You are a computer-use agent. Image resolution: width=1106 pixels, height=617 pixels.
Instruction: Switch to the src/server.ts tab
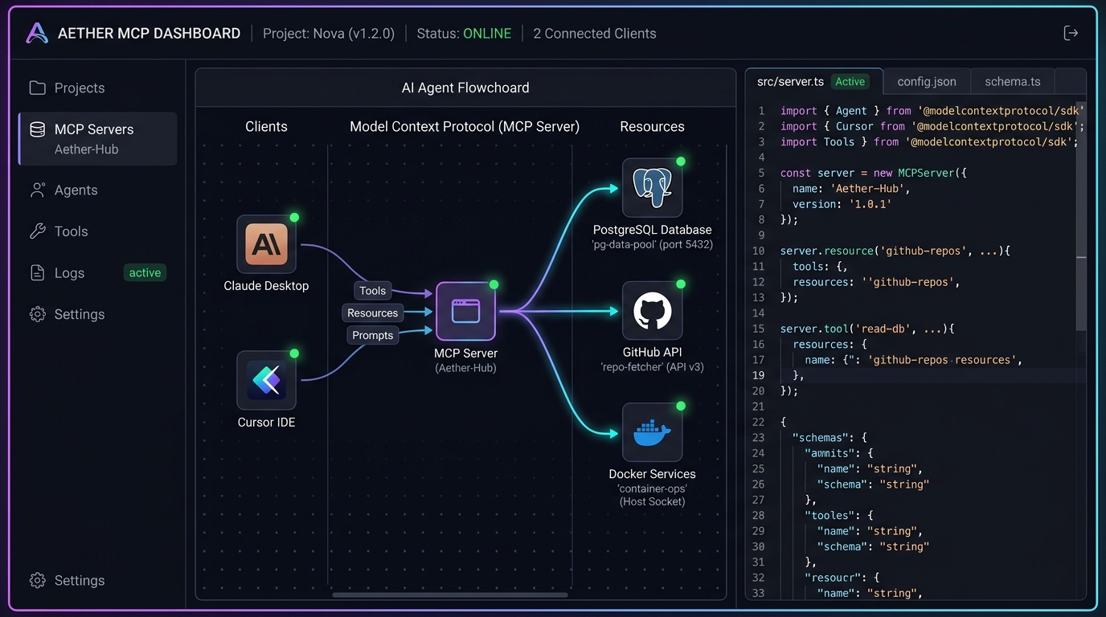click(813, 82)
